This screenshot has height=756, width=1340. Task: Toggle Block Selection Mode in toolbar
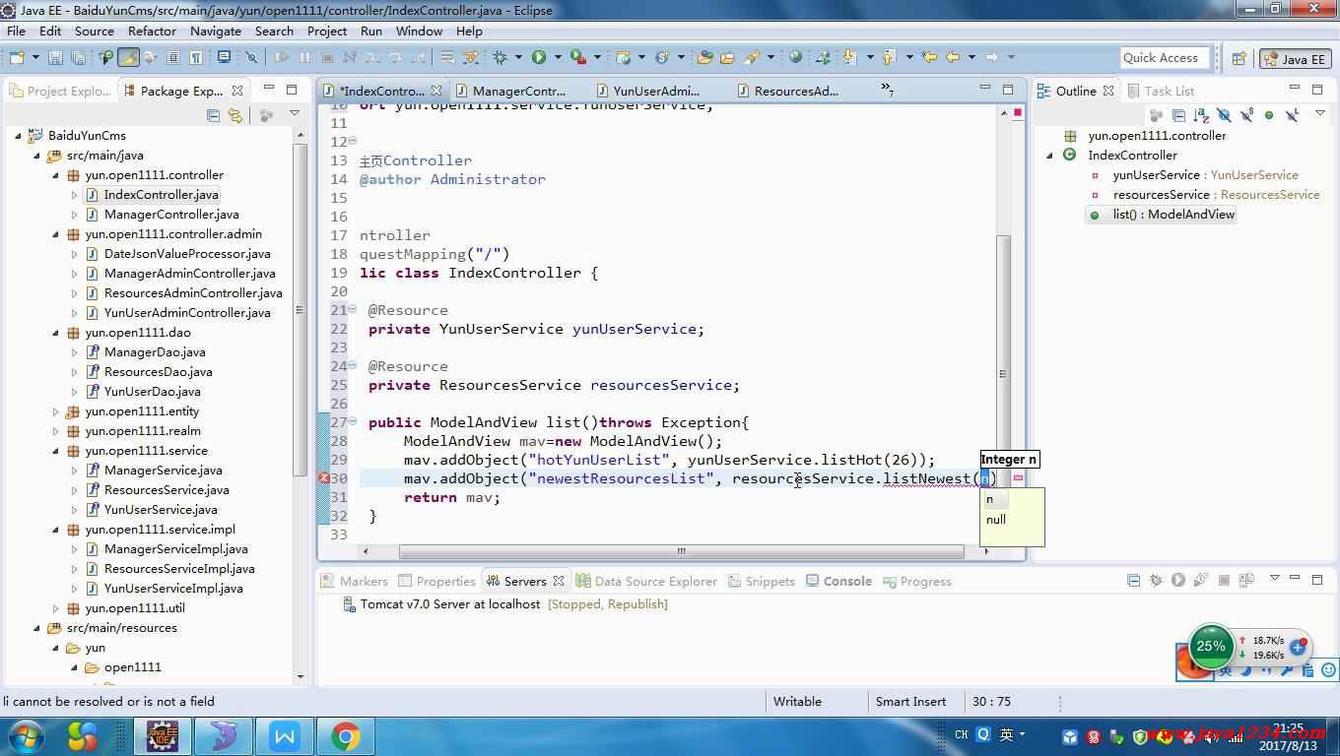click(172, 57)
